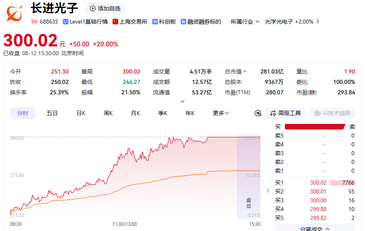The height and width of the screenshot is (231, 365).
Task: Click 市盈(静) value 293.84
Action: [347, 92]
